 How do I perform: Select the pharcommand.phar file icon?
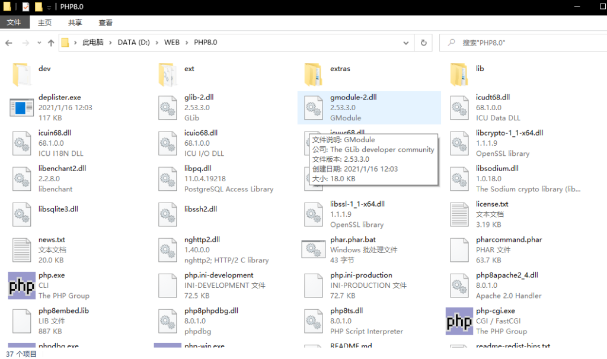pyautogui.click(x=459, y=250)
